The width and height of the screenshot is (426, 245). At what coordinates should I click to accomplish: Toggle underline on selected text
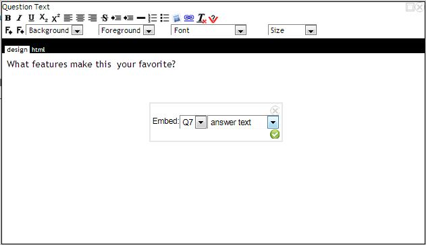[x=31, y=18]
